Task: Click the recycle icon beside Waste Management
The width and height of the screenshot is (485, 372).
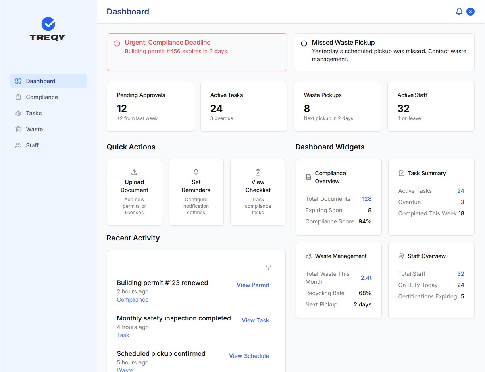Action: (309, 256)
